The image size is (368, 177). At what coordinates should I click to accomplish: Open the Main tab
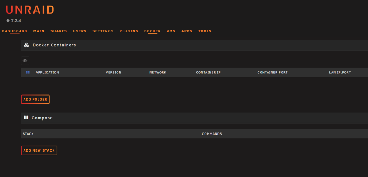click(39, 31)
